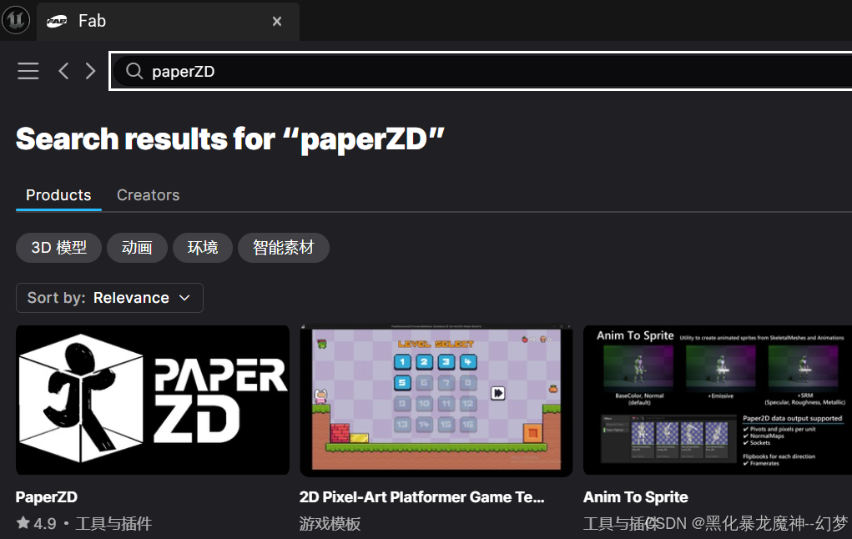Open the 2D Pixel-Art Platformer thumbnail

tap(436, 400)
